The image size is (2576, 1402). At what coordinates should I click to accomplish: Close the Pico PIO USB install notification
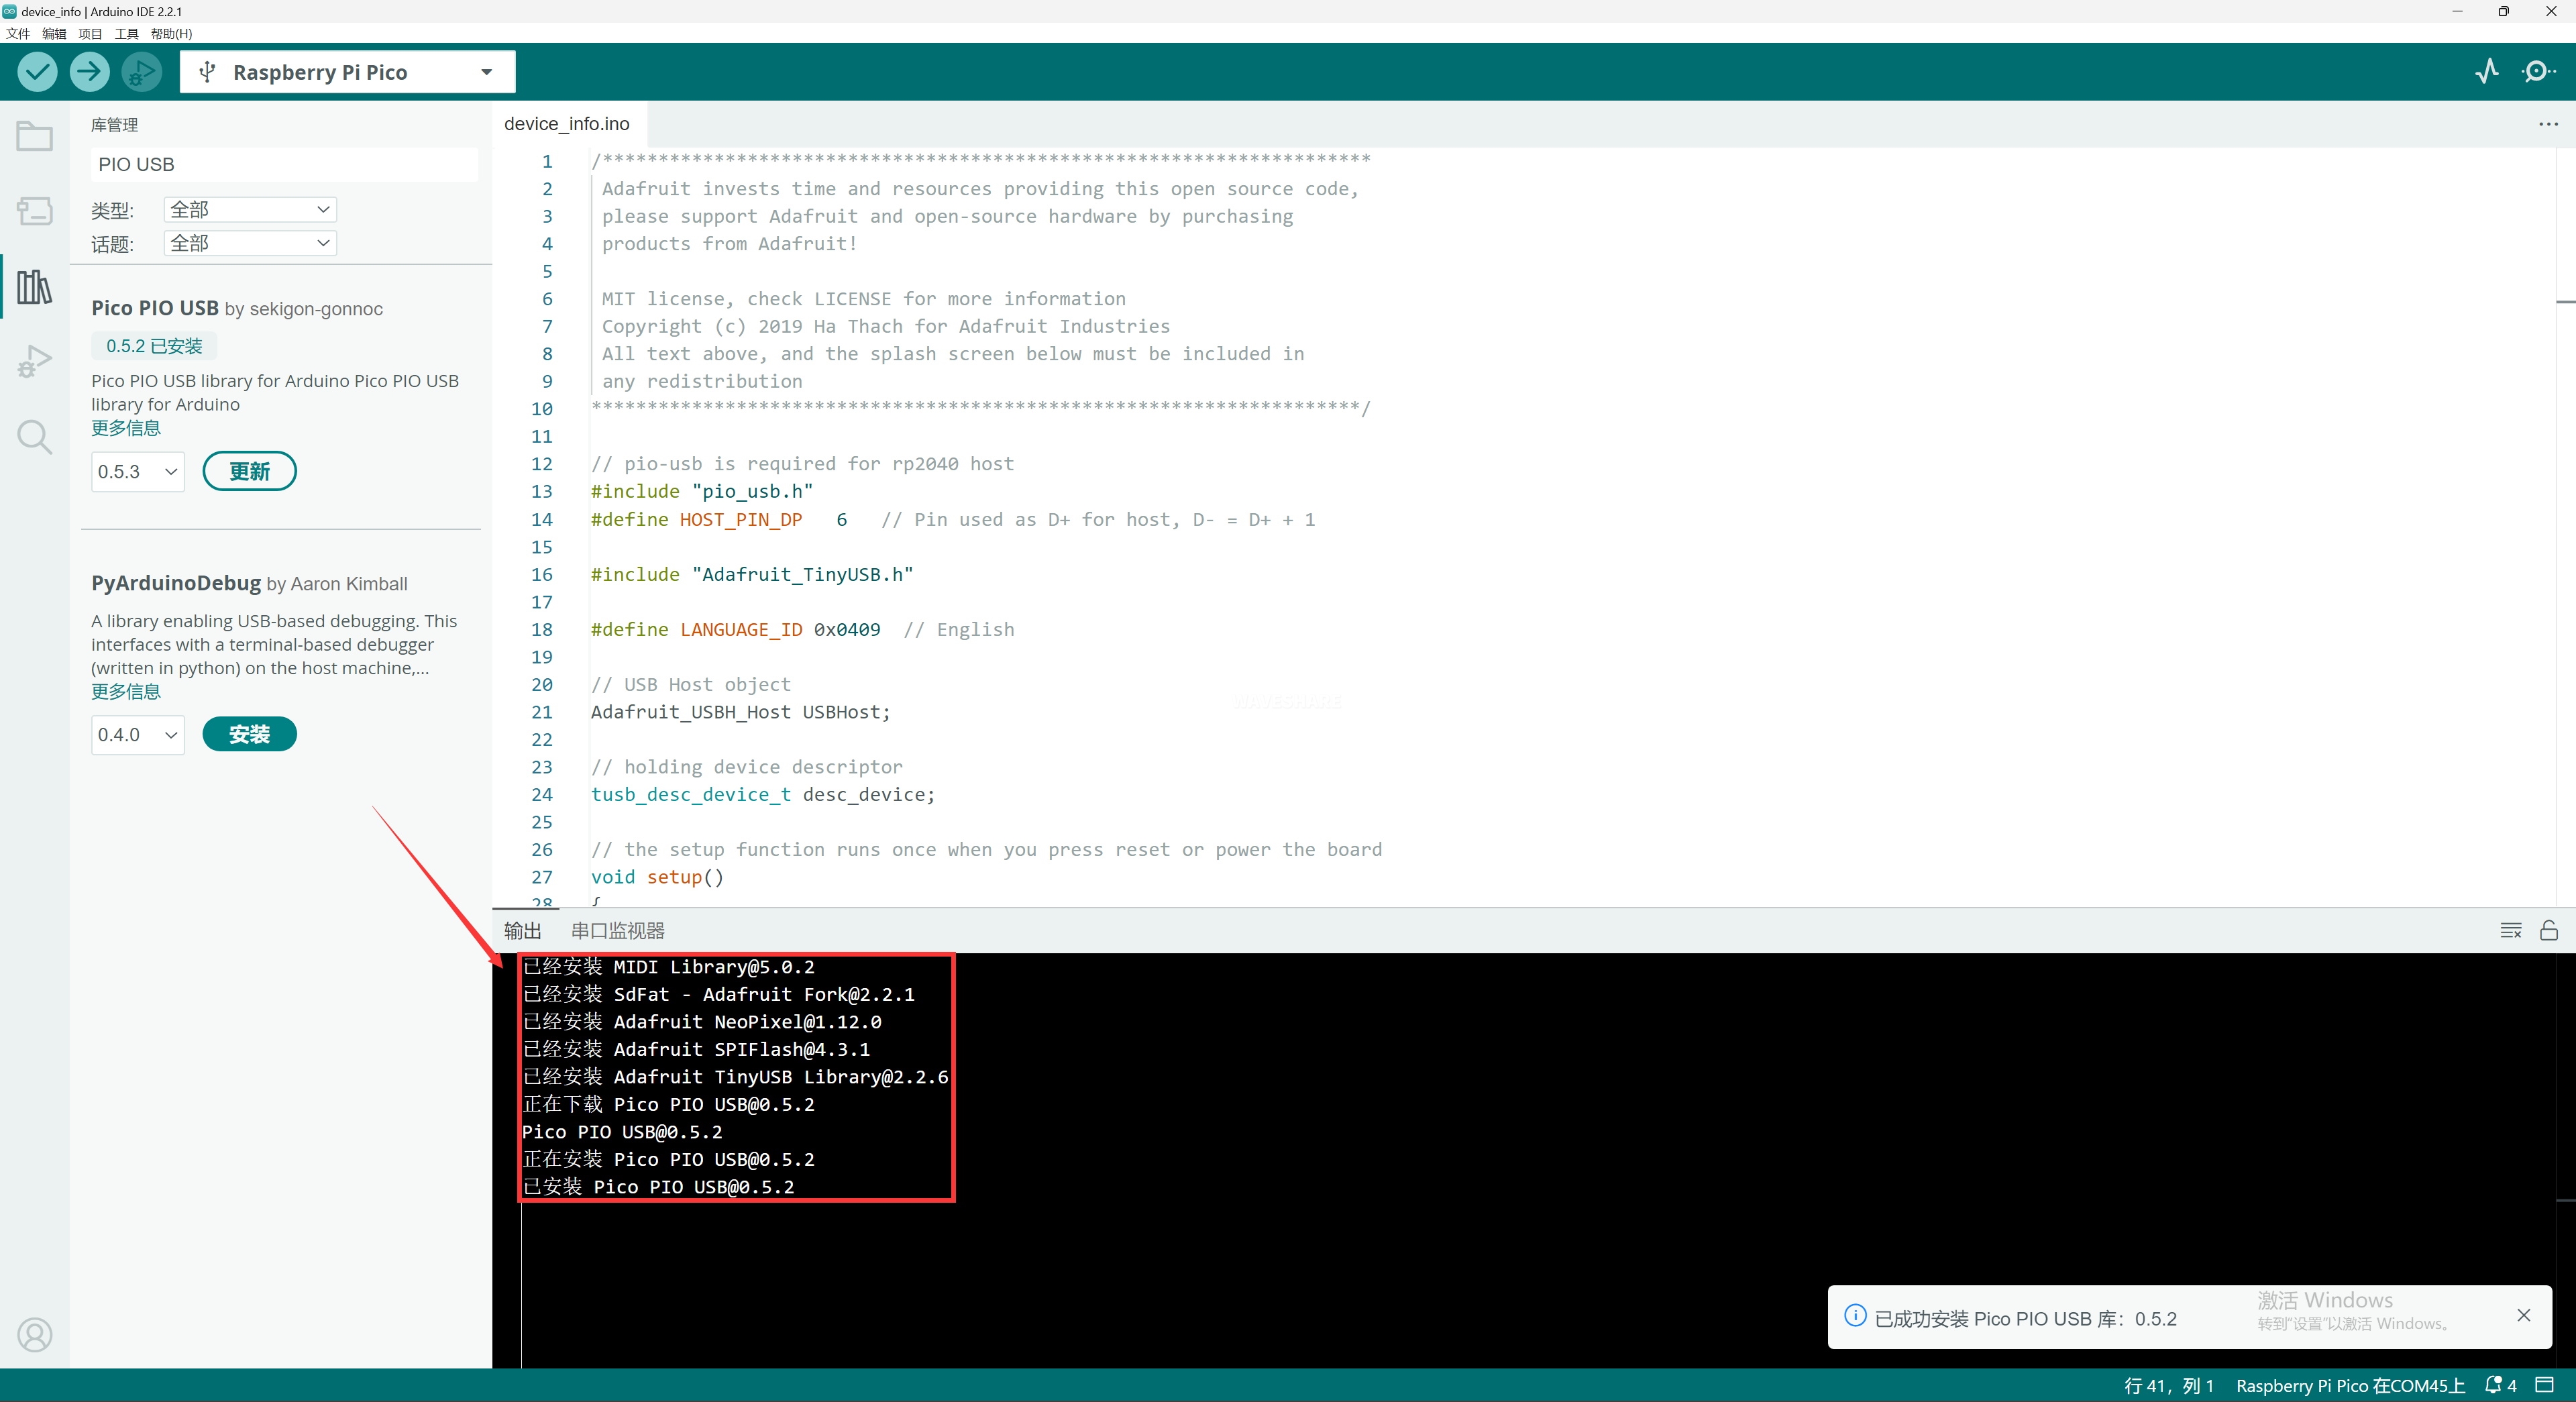(x=2524, y=1316)
